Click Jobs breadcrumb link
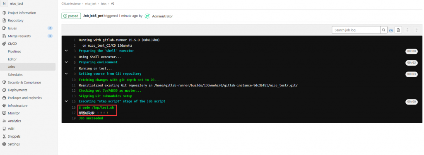The image size is (424, 155). [103, 4]
